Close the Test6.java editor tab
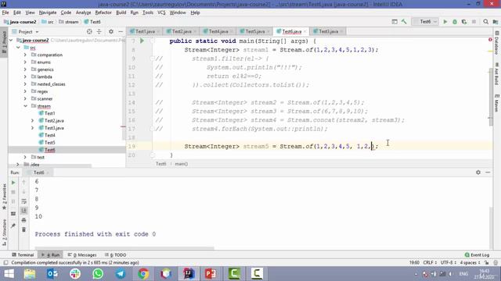The width and height of the screenshot is (501, 281). pyautogui.click(x=305, y=31)
